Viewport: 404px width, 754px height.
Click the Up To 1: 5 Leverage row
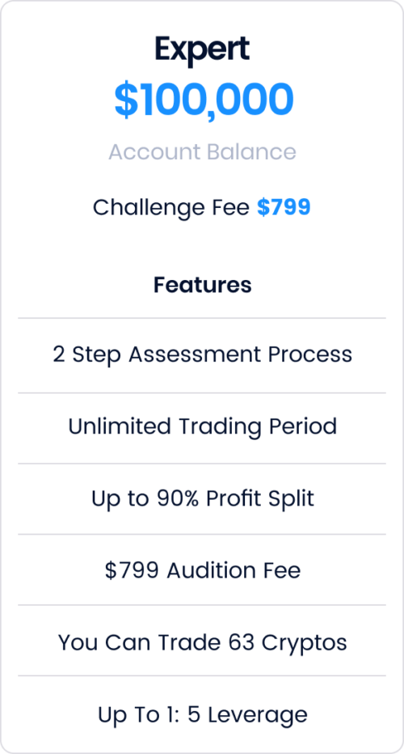pyautogui.click(x=202, y=713)
